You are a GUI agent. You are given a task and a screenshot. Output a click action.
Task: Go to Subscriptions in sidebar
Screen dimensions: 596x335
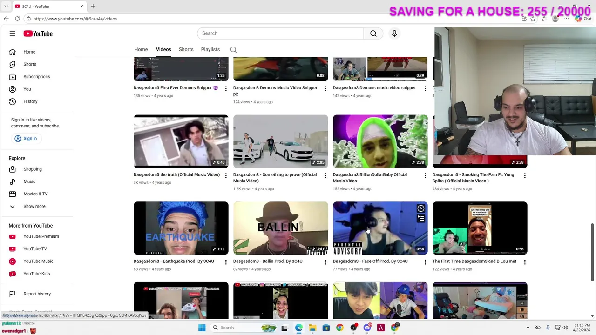point(37,77)
